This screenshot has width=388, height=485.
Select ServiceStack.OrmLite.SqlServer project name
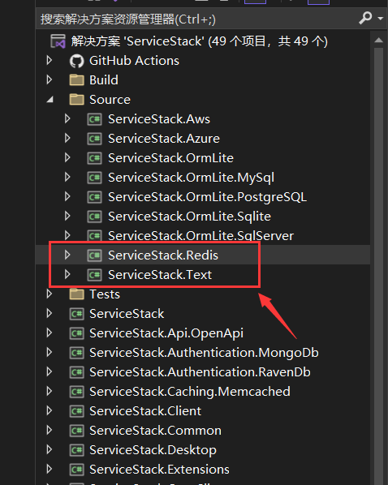tap(200, 236)
